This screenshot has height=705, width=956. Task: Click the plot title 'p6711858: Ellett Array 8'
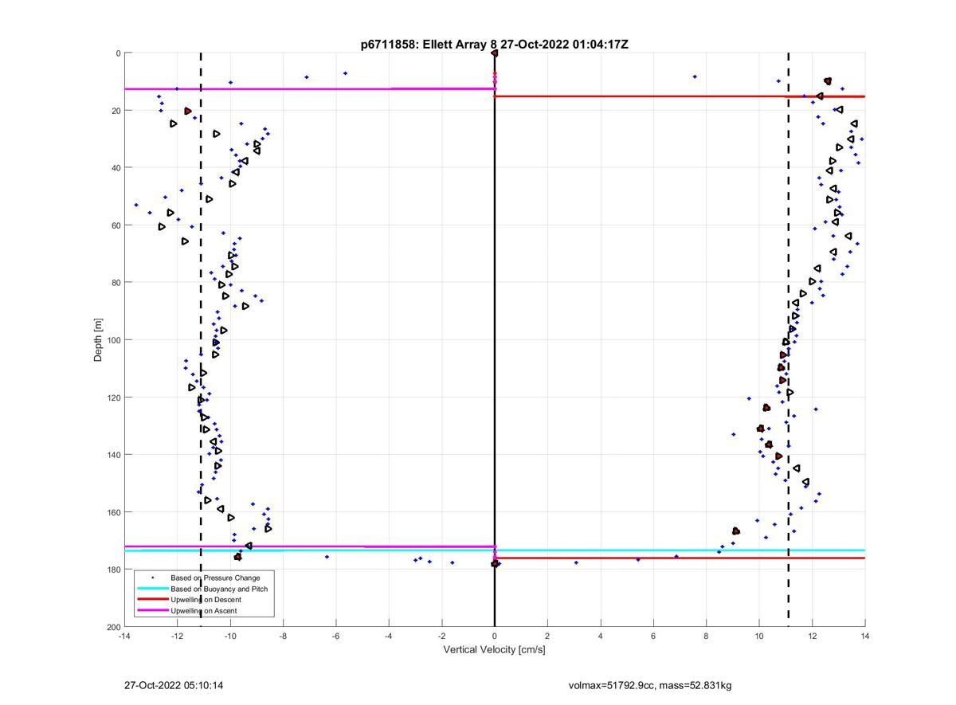429,45
